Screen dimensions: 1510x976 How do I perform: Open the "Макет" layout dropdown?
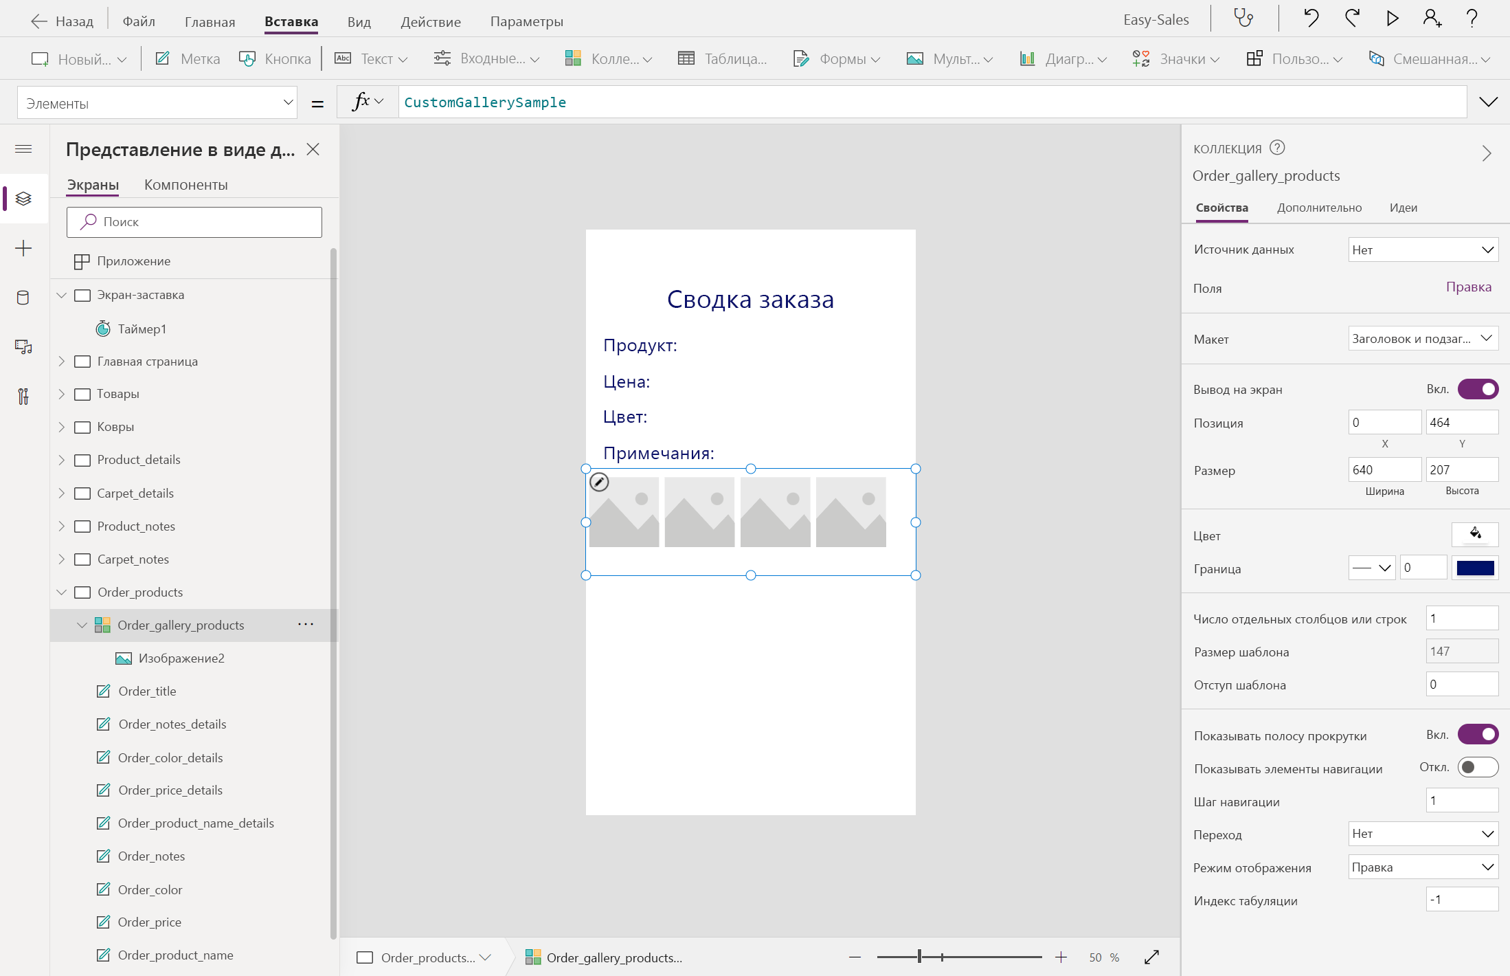coord(1423,338)
